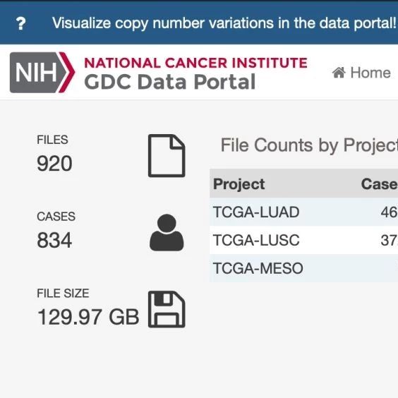Open the GDC Data Portal title link

pyautogui.click(x=169, y=82)
